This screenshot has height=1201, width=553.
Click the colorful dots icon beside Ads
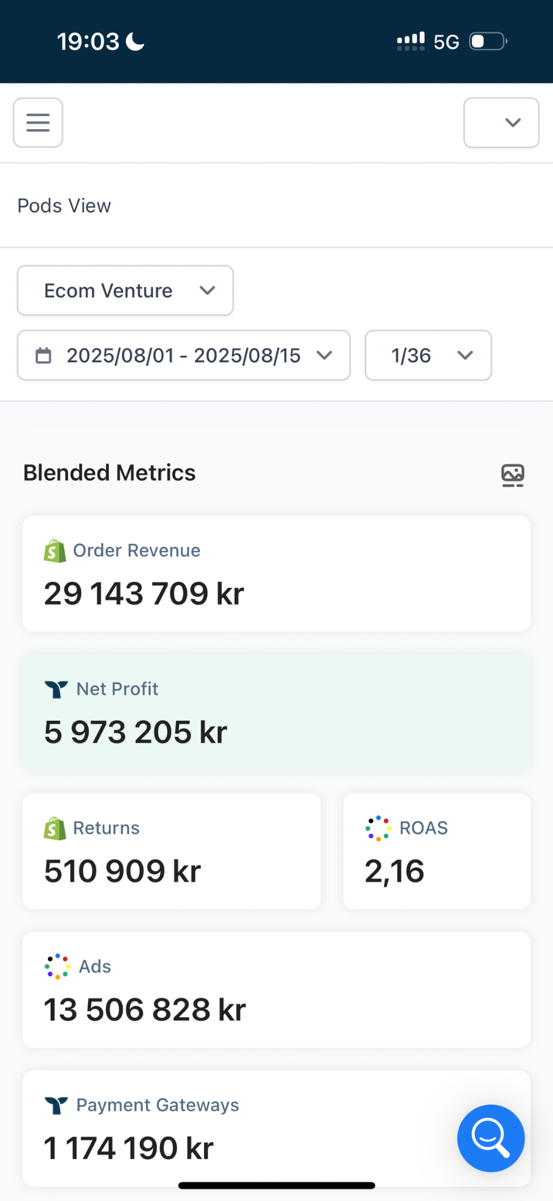[57, 966]
